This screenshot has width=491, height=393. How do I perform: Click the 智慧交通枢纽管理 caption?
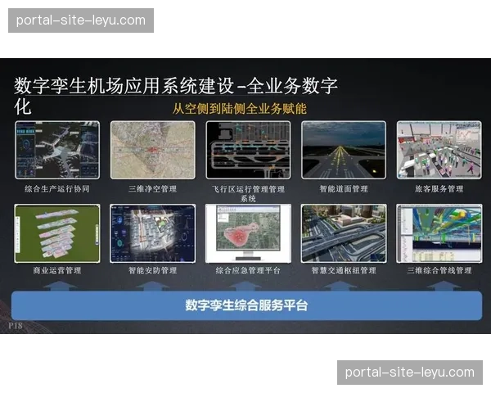pyautogui.click(x=344, y=270)
